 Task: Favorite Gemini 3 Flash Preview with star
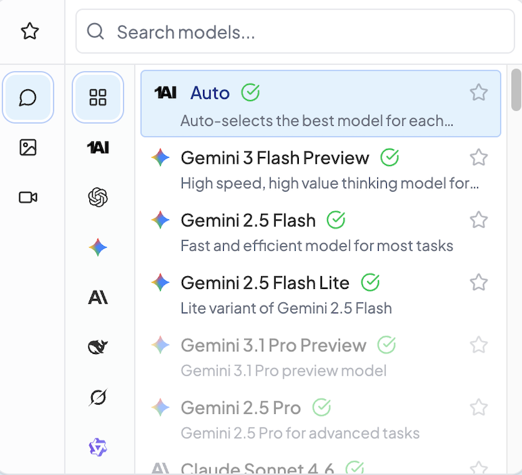pyautogui.click(x=479, y=157)
